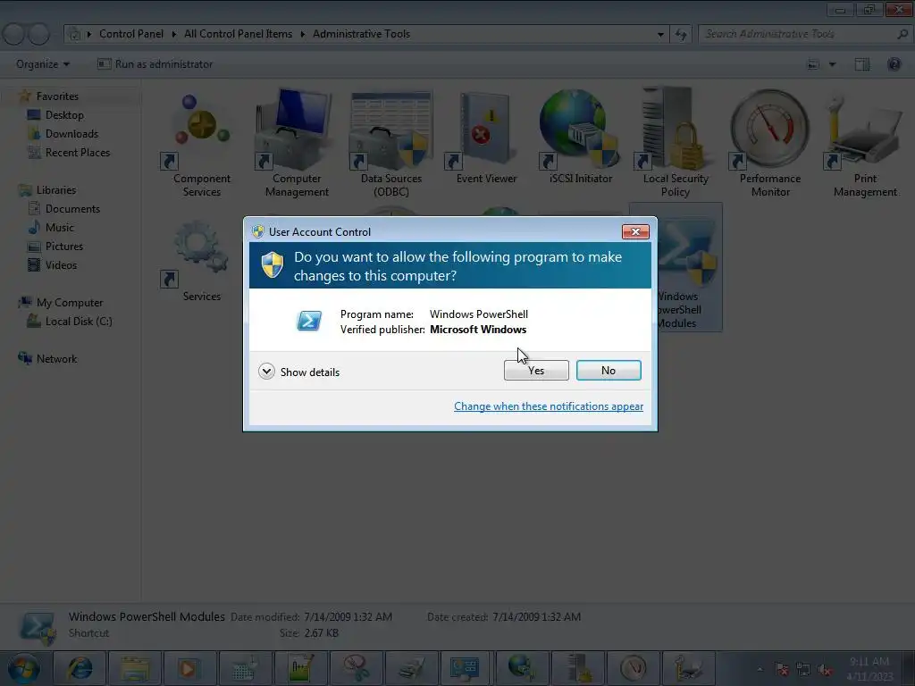
Task: Select Windows PowerShell Modules shortcut
Action: (689, 267)
